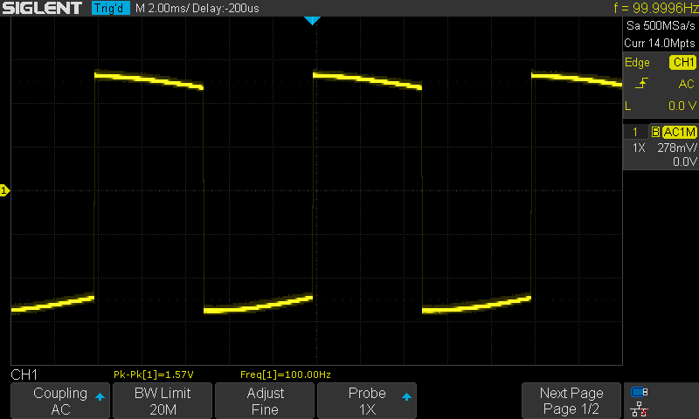
Task: Click the USB device status icon
Action: (x=640, y=392)
